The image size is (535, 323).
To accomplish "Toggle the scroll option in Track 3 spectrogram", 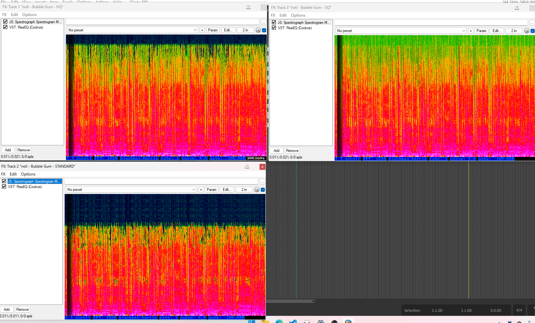I will (348, 159).
